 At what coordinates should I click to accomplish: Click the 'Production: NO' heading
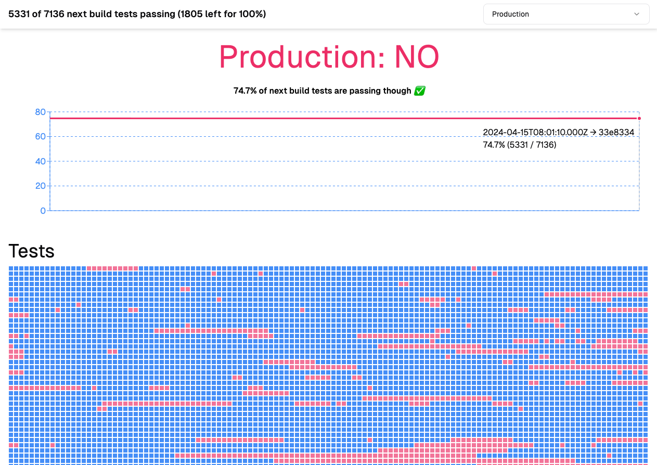[x=329, y=57]
